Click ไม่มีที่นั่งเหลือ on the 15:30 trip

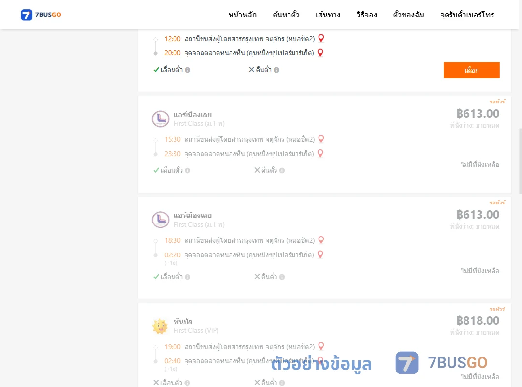(480, 164)
